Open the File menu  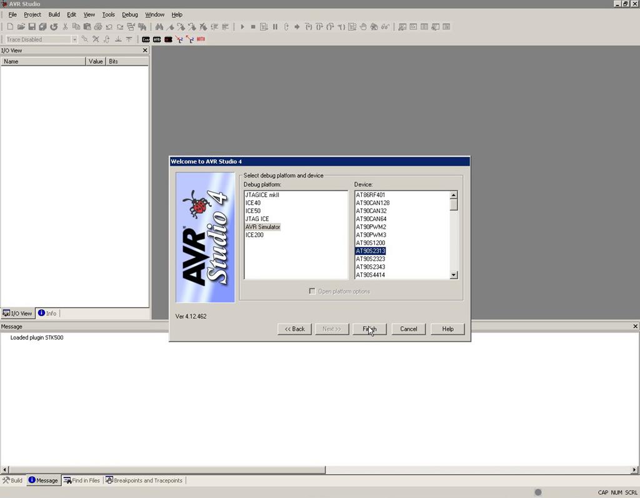pyautogui.click(x=12, y=15)
